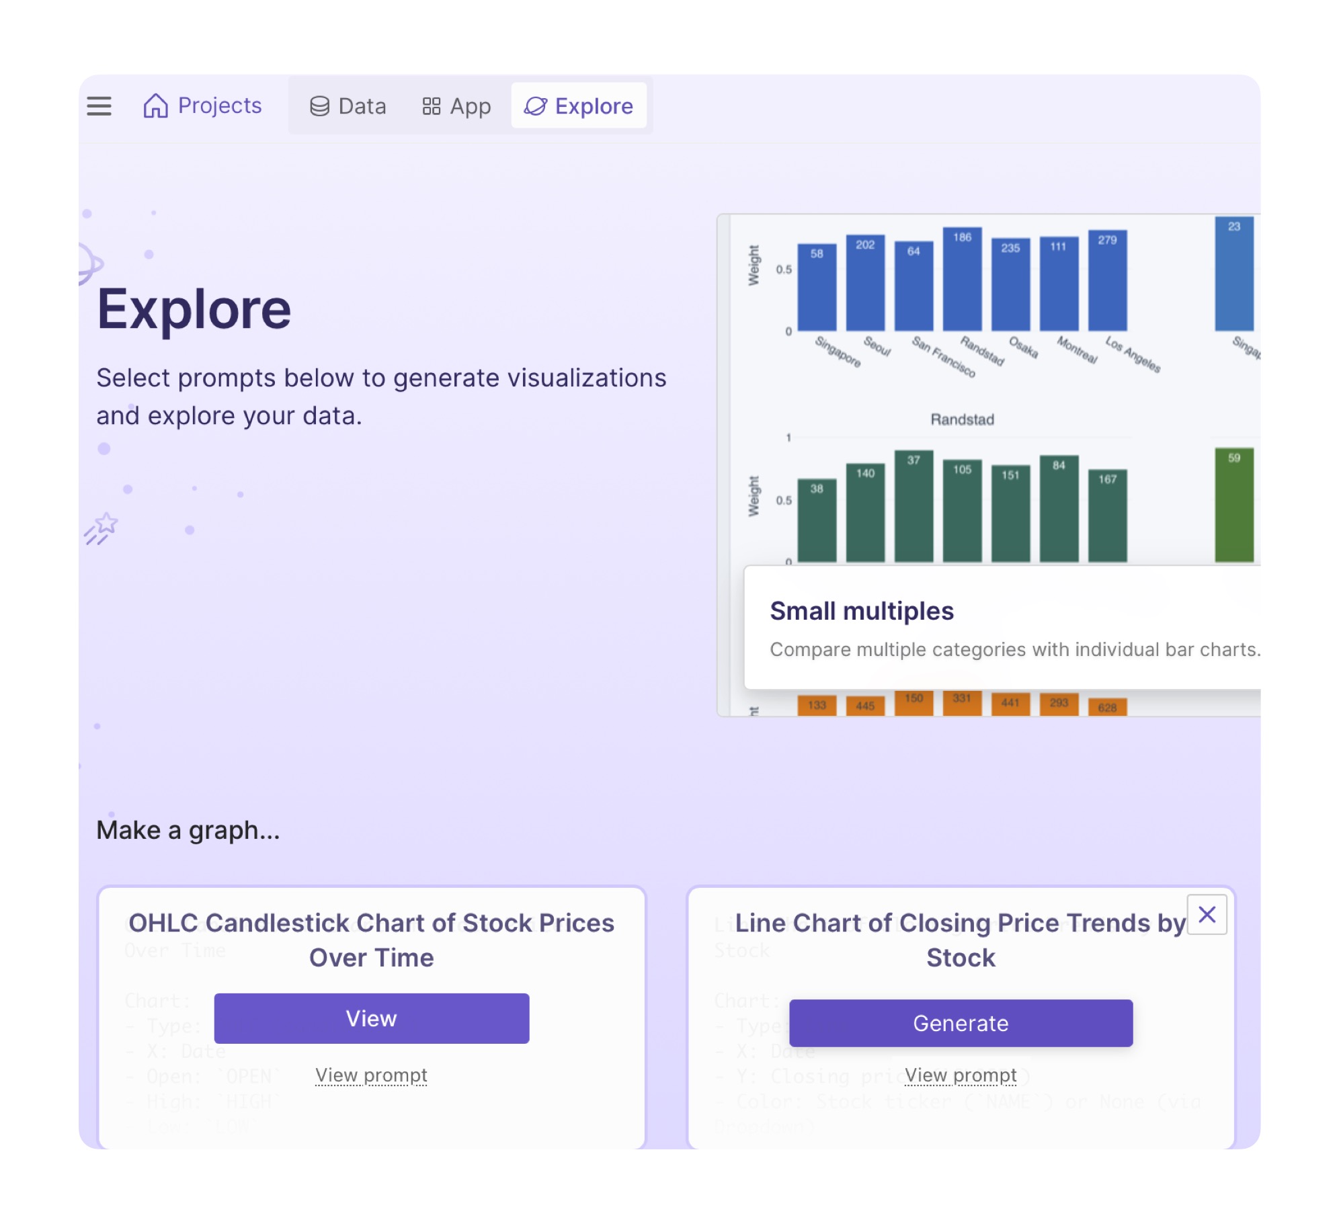
Task: Open View prompt under OHLC Candlestick
Action: click(x=371, y=1075)
